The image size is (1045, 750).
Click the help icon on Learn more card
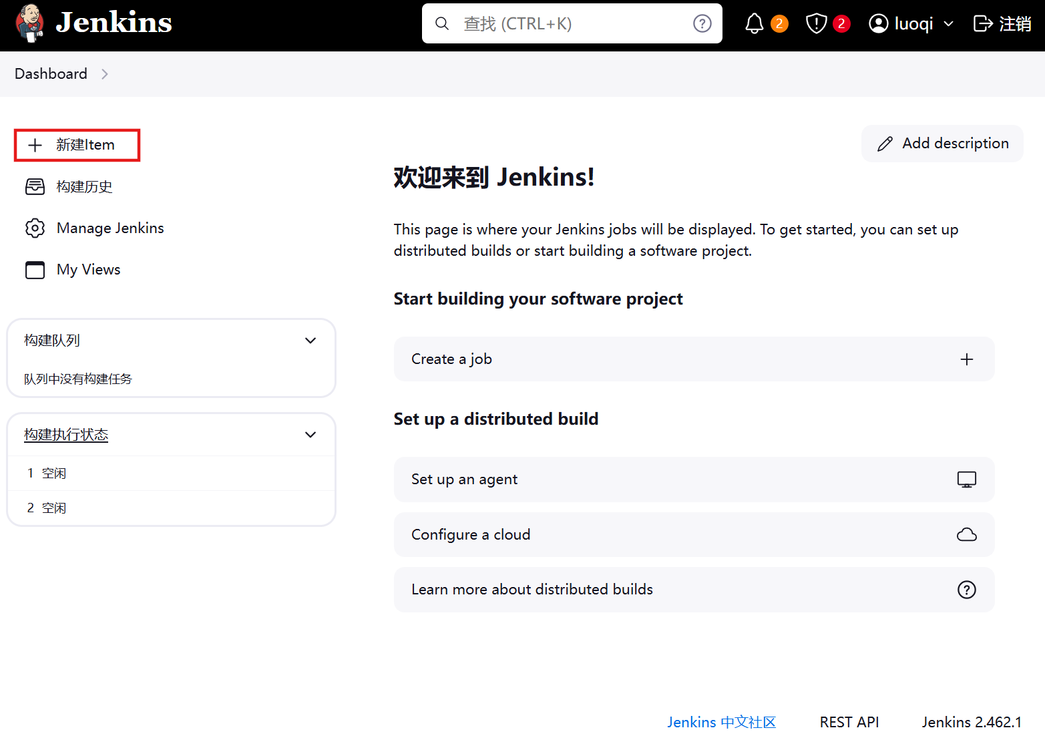coord(967,590)
